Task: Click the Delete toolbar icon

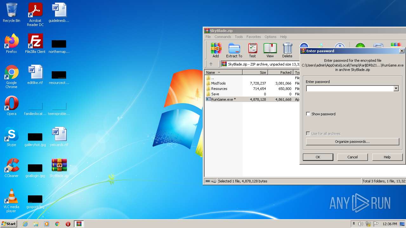Action: pyautogui.click(x=287, y=50)
